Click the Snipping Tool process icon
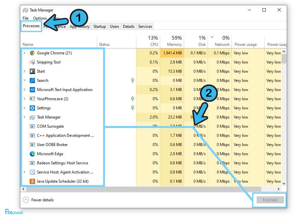Screen dimensions: 308x218 tap(32, 62)
